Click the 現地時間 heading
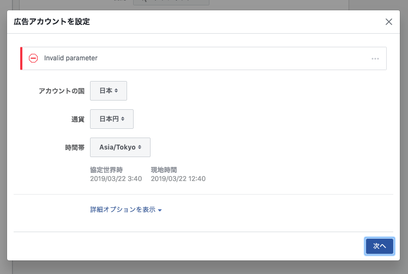 click(164, 170)
